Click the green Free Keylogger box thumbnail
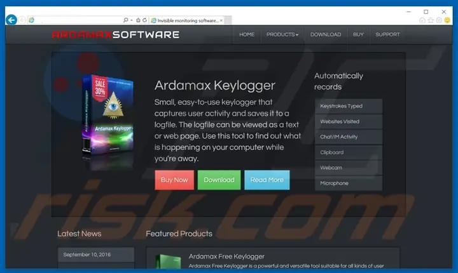 (x=168, y=262)
